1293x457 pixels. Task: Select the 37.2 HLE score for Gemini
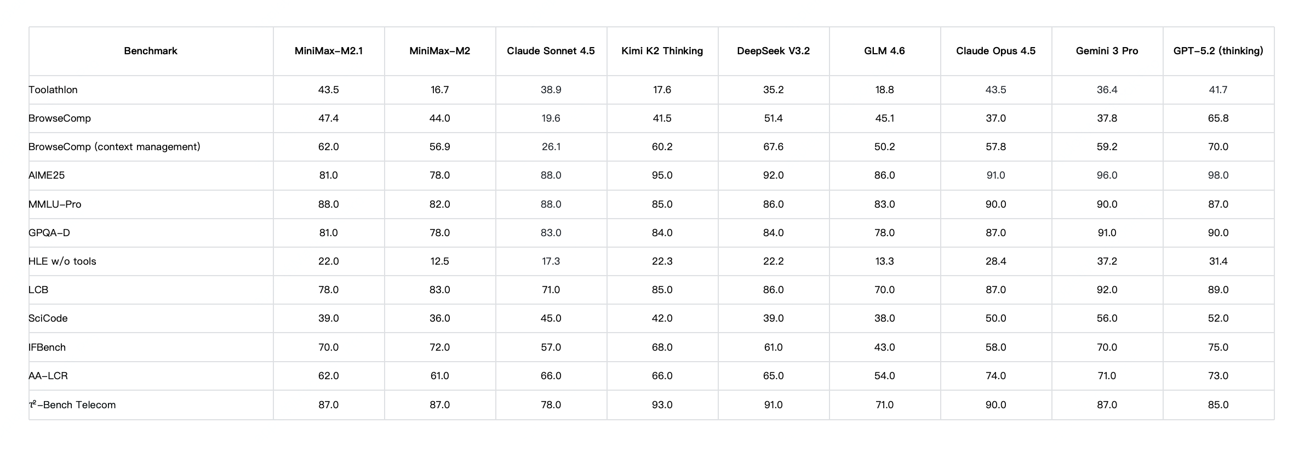1107,261
